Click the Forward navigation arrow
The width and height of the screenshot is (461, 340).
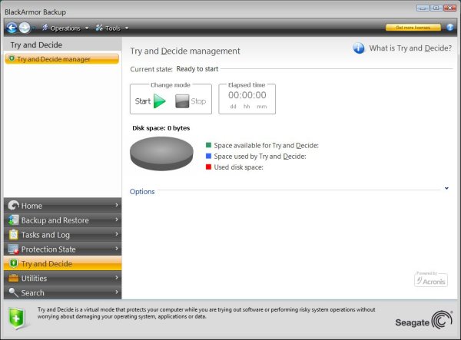tap(25, 28)
